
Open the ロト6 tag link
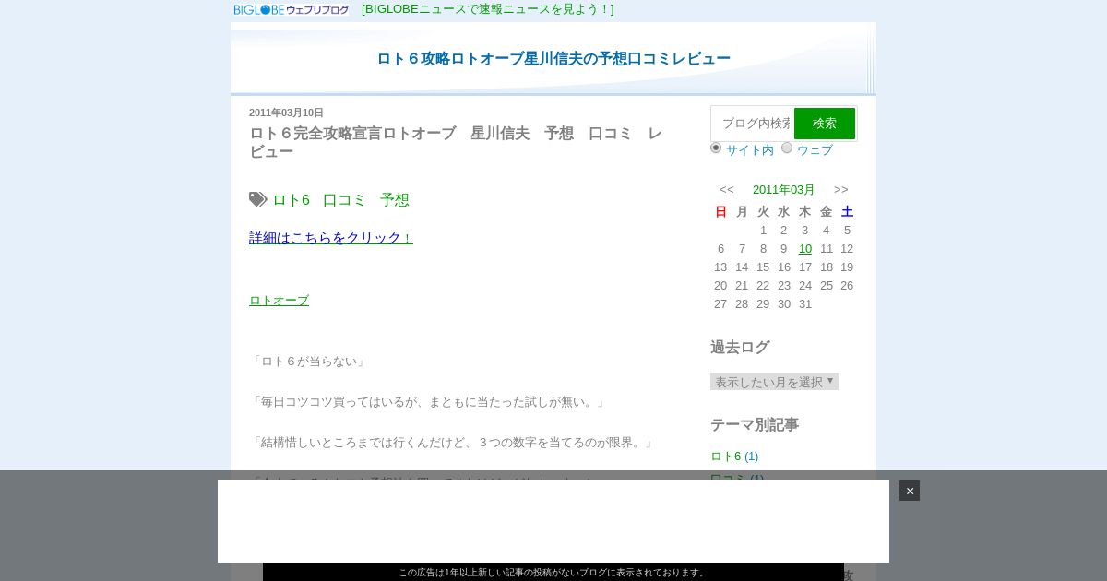291,200
